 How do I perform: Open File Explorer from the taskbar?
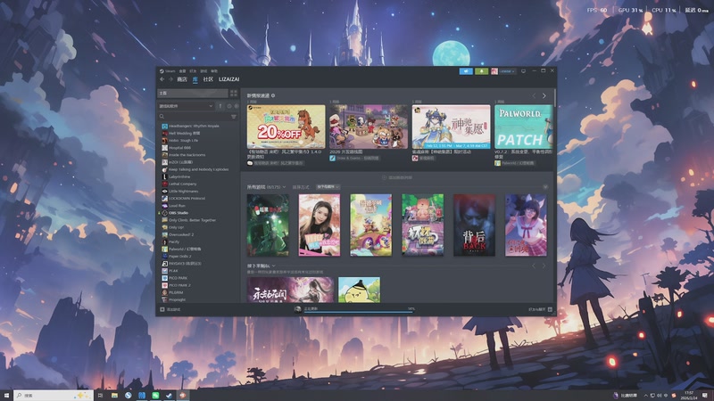tap(114, 396)
